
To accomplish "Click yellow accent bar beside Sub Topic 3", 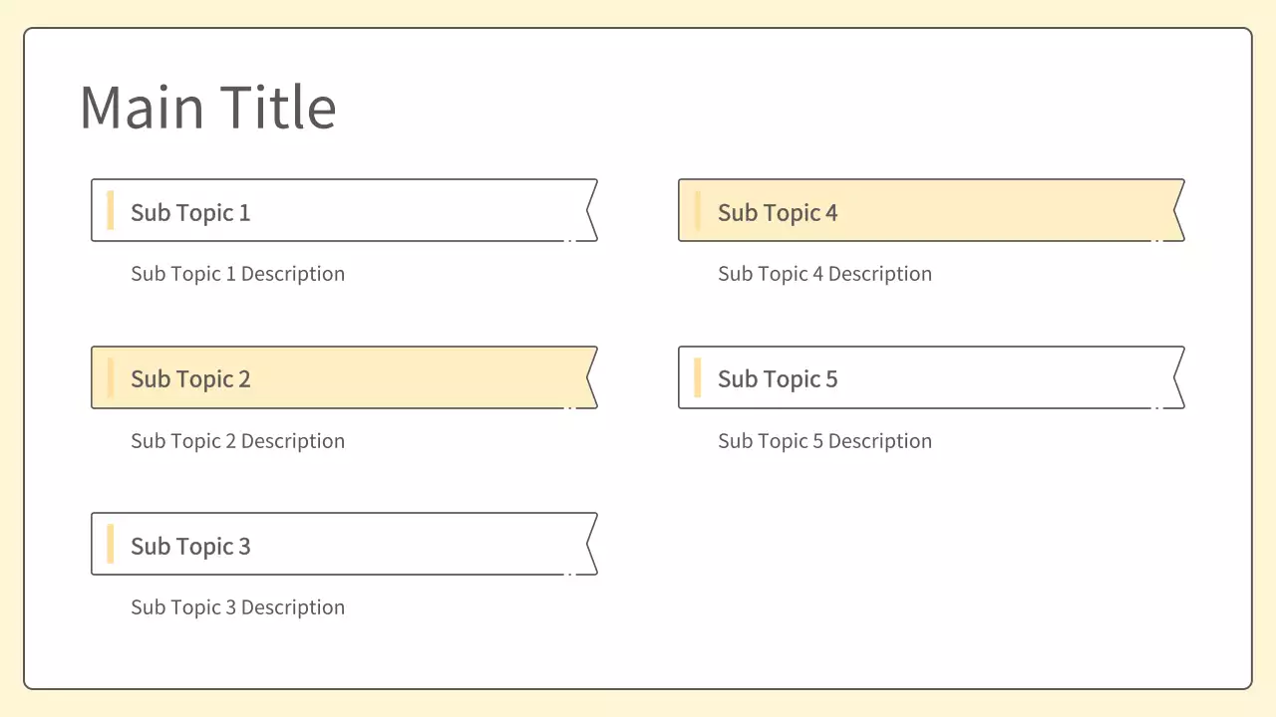I will (x=111, y=545).
